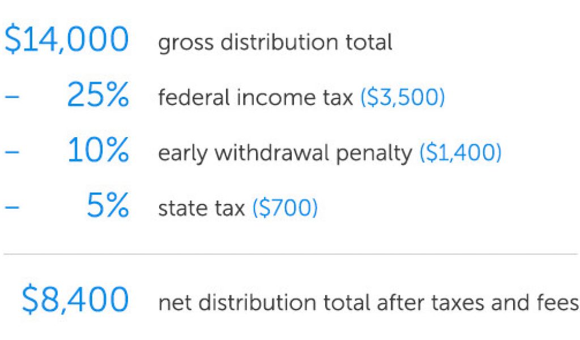
Task: Click the horizontal divider line above the net total
Action: point(290,254)
